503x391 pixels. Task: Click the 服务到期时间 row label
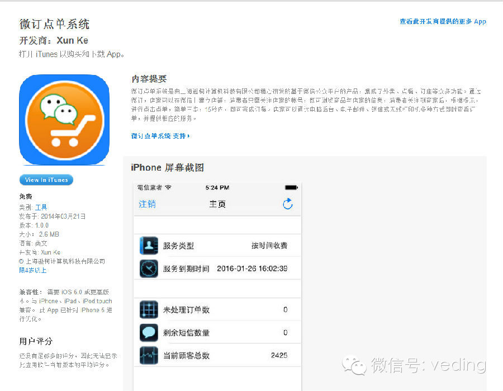(x=186, y=268)
